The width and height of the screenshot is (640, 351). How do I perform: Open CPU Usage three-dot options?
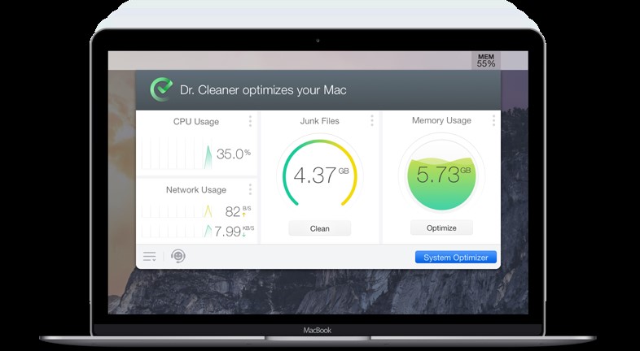(250, 121)
